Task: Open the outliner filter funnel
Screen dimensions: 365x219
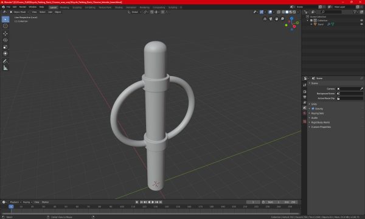Action: 355,12
